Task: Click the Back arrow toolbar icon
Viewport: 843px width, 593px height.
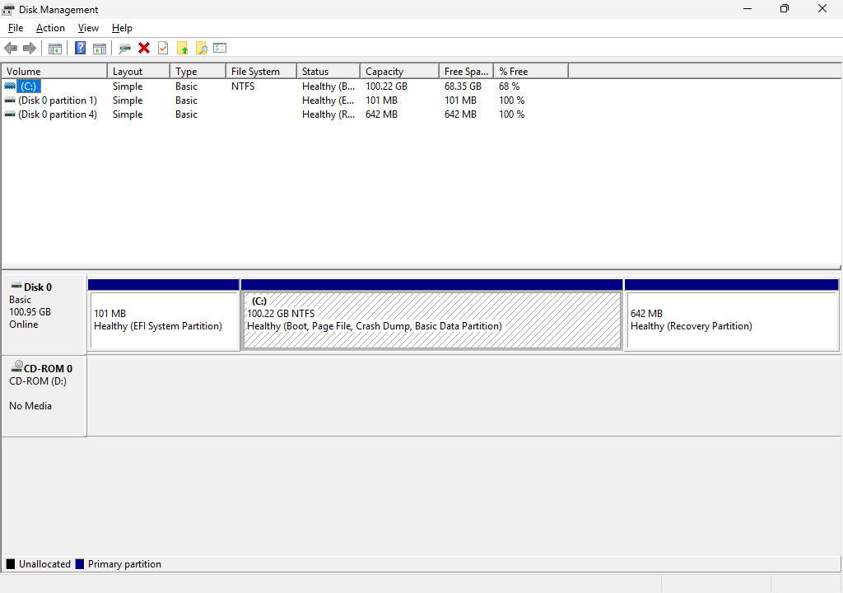Action: pyautogui.click(x=11, y=49)
